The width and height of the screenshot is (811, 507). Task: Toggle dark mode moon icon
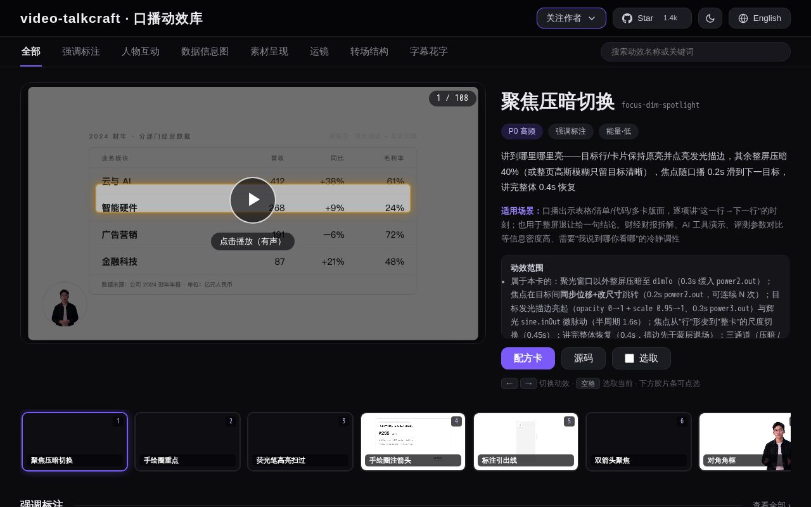(710, 18)
